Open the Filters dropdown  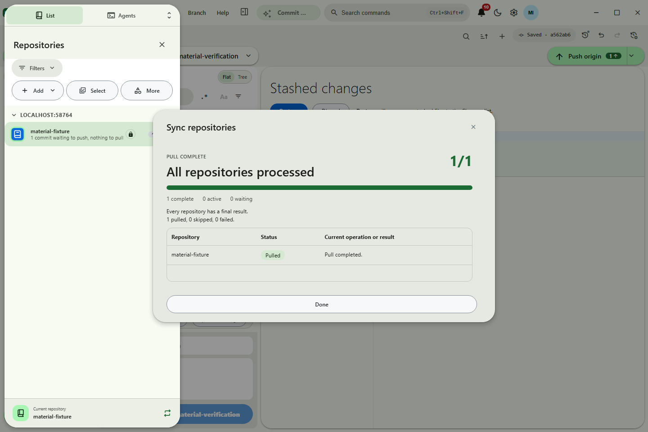(37, 68)
